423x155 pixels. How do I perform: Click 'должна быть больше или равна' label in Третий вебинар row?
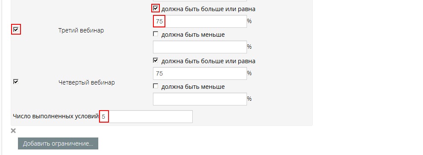tap(208, 9)
